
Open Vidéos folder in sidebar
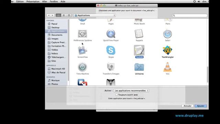[54, 50]
